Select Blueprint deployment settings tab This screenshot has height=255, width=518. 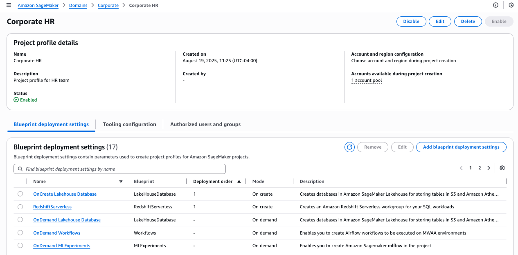point(51,124)
